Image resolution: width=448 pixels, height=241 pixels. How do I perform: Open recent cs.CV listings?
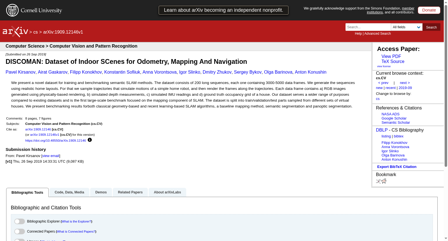point(391,88)
